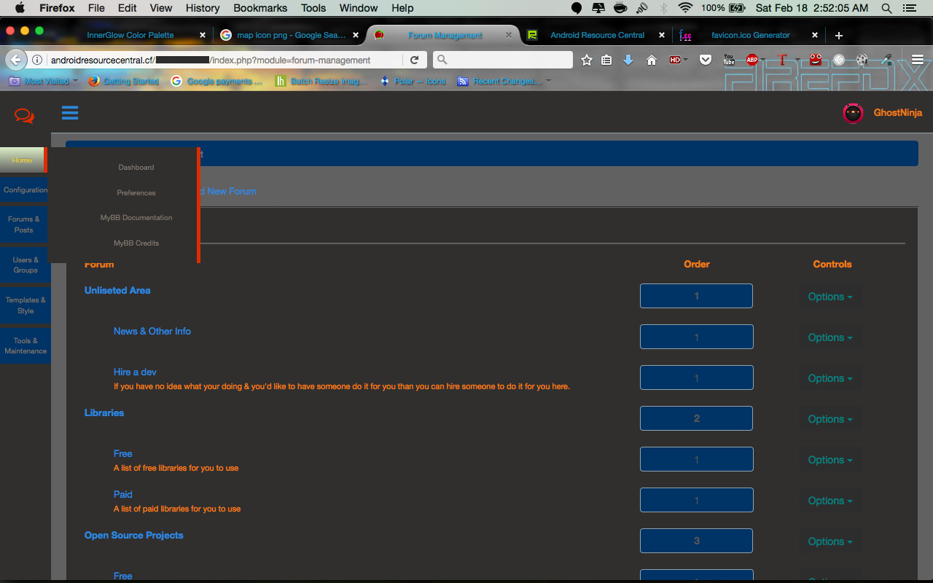
Task: Click the HD extension icon
Action: pyautogui.click(x=674, y=60)
